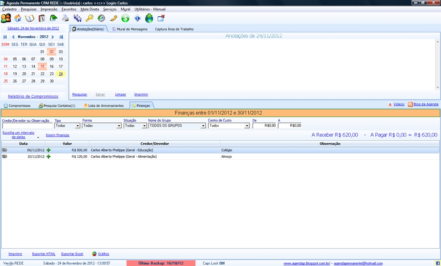Click the house home icon
Viewport: 441px width, 266px height.
coord(18,18)
